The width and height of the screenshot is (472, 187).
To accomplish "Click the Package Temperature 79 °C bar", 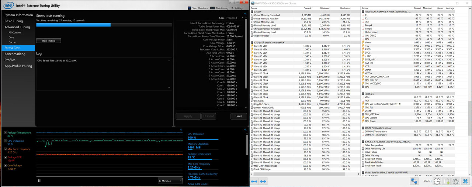I will click(x=203, y=160).
